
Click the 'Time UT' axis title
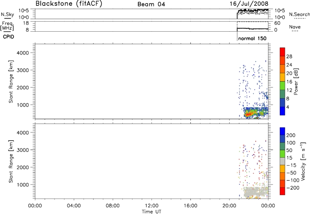(x=152, y=212)
